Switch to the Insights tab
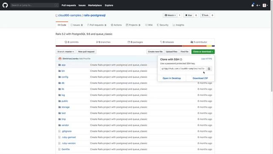Image resolution: width=273 pixels, height=154 pixels. [178, 25]
